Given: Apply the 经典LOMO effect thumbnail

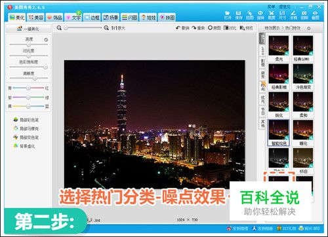Looking at the screenshot, I should [303, 46].
